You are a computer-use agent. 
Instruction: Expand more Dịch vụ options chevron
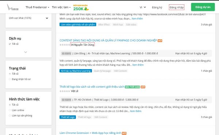pos(26,52)
